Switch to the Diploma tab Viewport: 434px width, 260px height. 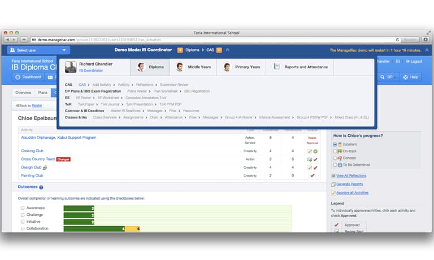[150, 67]
